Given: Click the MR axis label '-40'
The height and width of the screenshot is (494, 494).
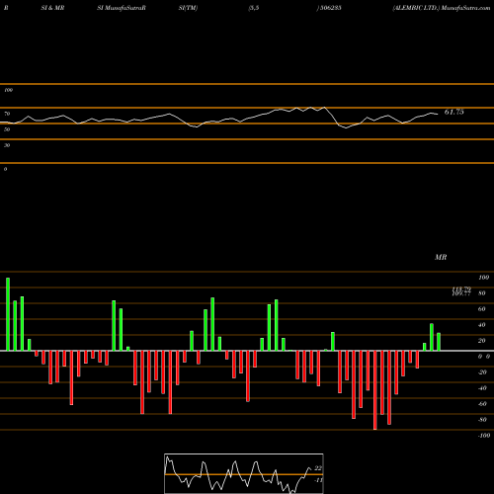Looking at the screenshot, I should coord(482,388).
